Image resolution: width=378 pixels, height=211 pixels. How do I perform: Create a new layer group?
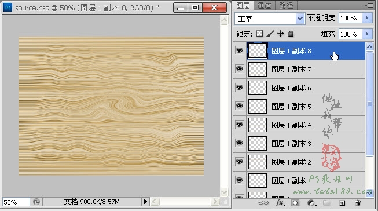[326, 203]
